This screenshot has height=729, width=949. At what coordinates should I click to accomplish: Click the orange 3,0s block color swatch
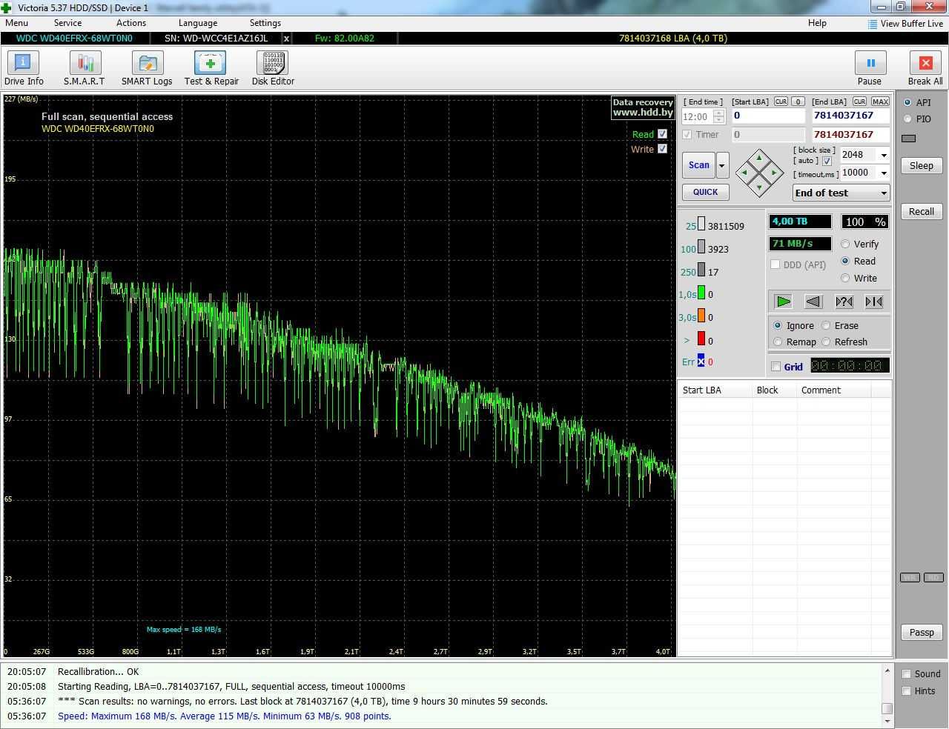701,317
